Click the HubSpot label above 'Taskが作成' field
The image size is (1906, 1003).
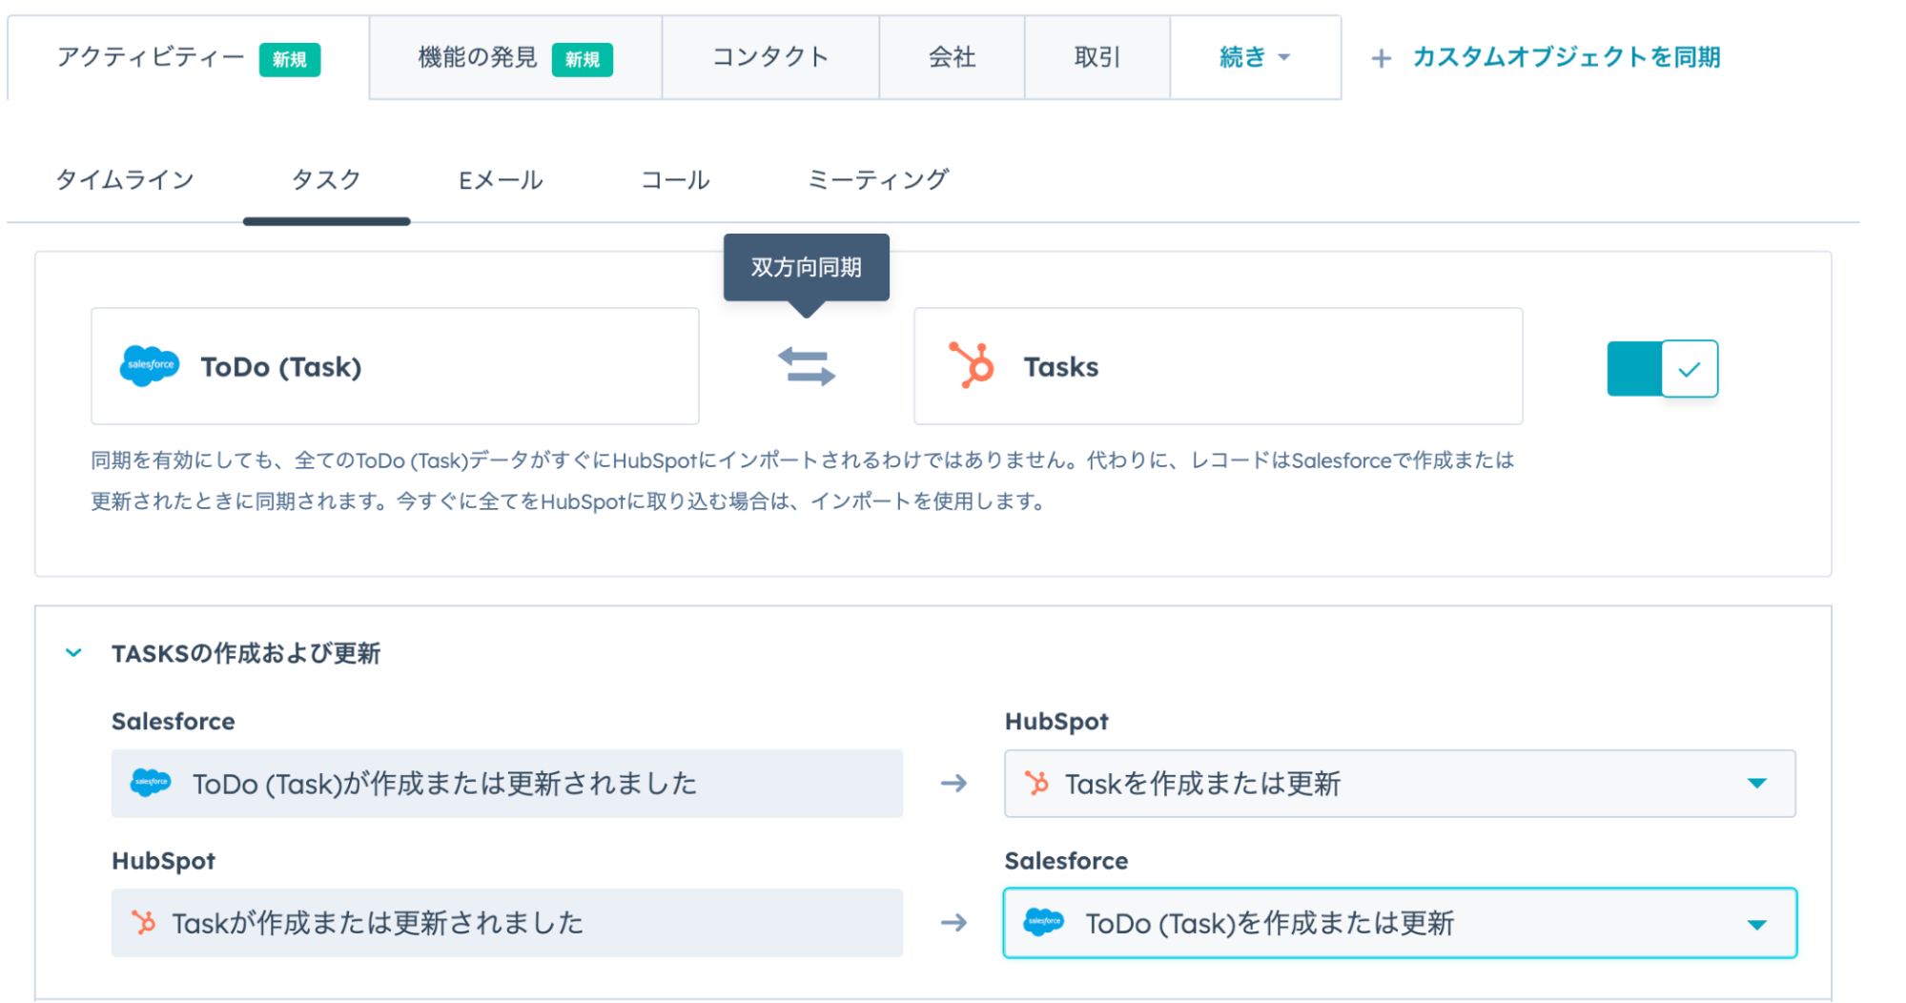[164, 860]
